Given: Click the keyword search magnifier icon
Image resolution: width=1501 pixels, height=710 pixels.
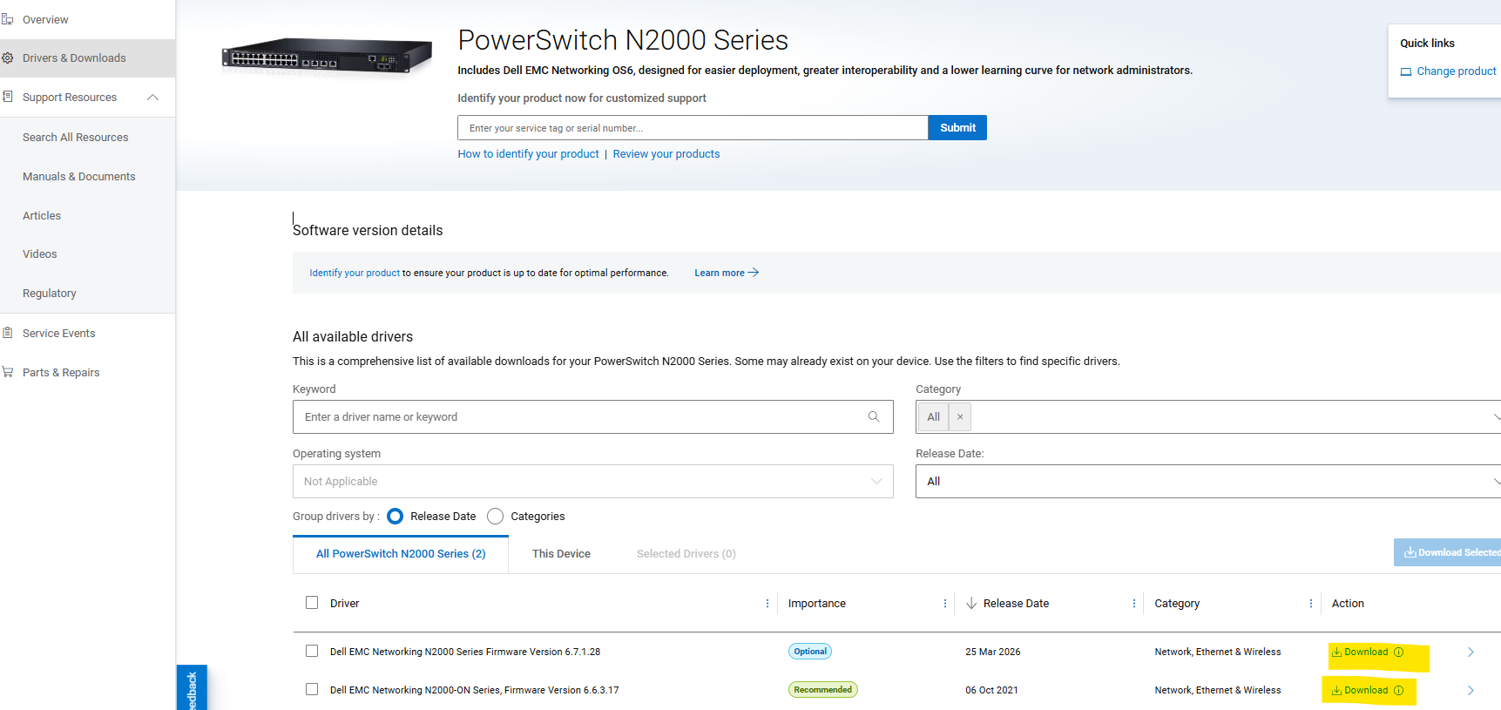Looking at the screenshot, I should point(874,416).
